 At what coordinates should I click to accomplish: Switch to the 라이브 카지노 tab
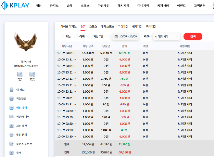(x=68, y=26)
